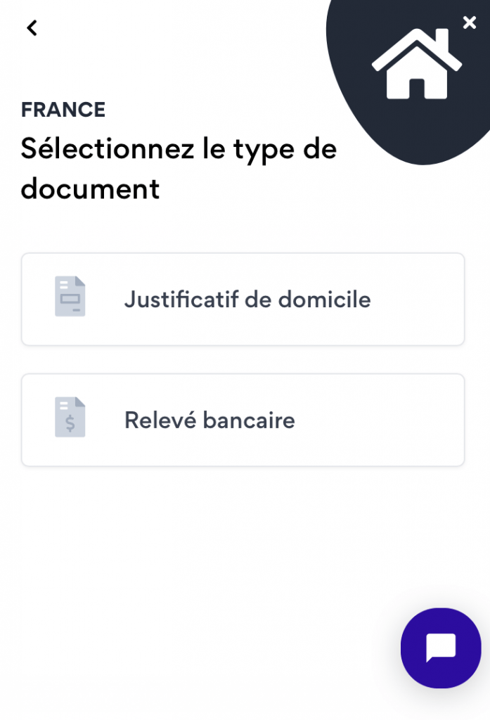This screenshot has height=720, width=490.
Task: Click the 'Relevé bancaire' label text
Action: tap(209, 420)
